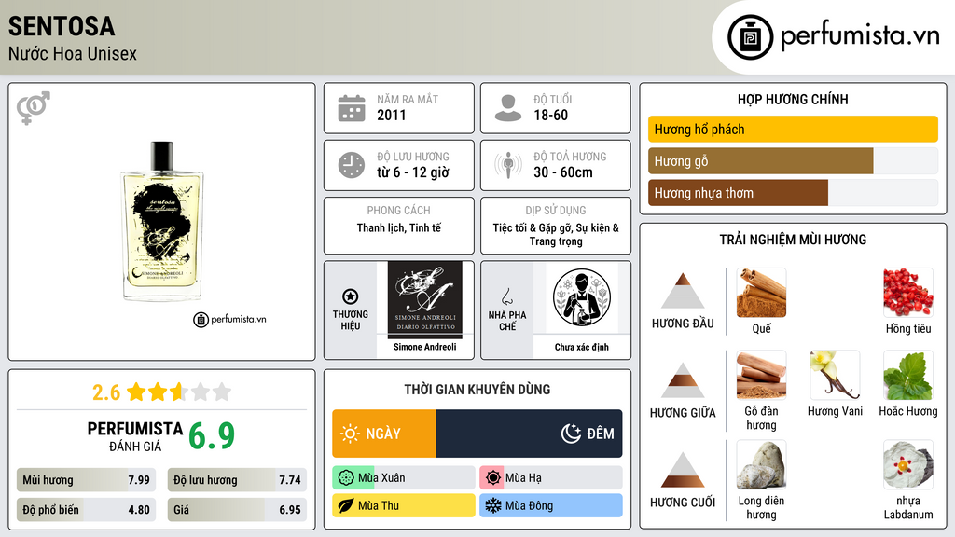Click the person icon for Độ tuổi

[x=508, y=108]
